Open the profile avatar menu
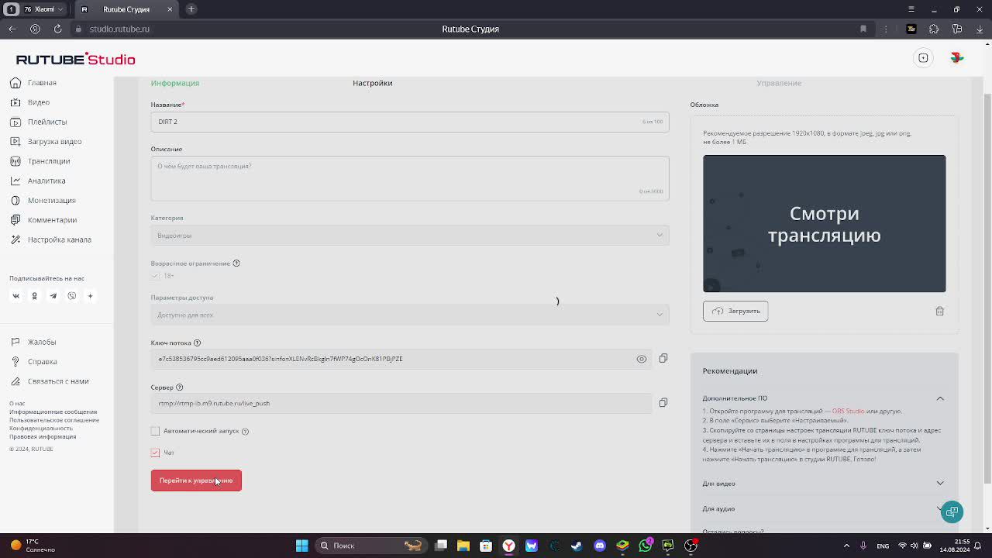992x558 pixels. click(957, 58)
